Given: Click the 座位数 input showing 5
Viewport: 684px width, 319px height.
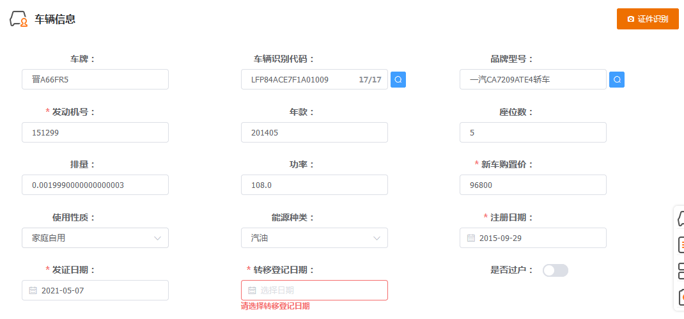Looking at the screenshot, I should [x=532, y=132].
